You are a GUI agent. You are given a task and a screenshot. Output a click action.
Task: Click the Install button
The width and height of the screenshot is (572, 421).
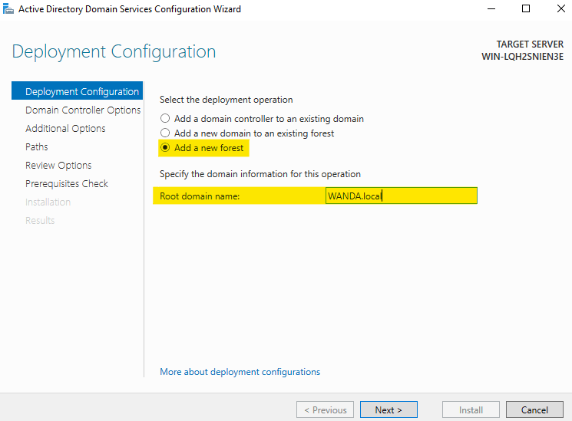pos(471,410)
